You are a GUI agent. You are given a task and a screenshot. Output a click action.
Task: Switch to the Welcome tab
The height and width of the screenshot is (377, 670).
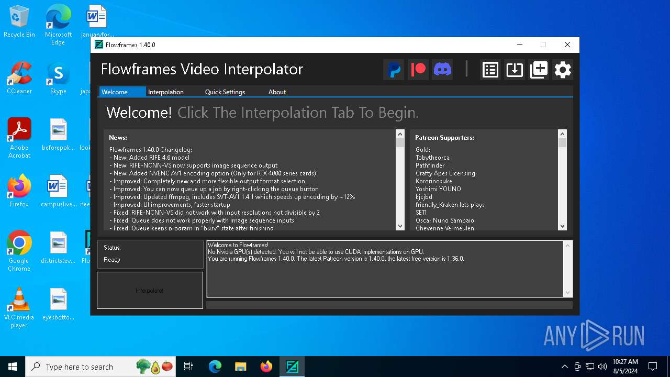(122, 92)
